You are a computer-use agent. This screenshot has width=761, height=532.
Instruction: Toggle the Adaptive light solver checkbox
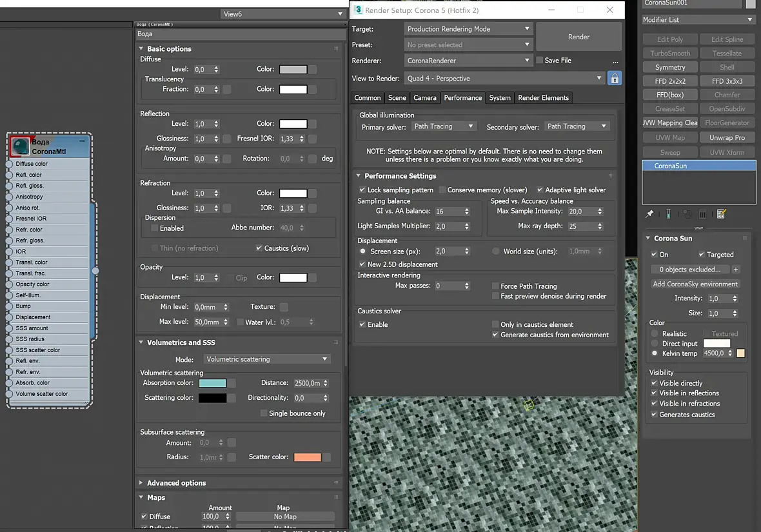point(540,190)
